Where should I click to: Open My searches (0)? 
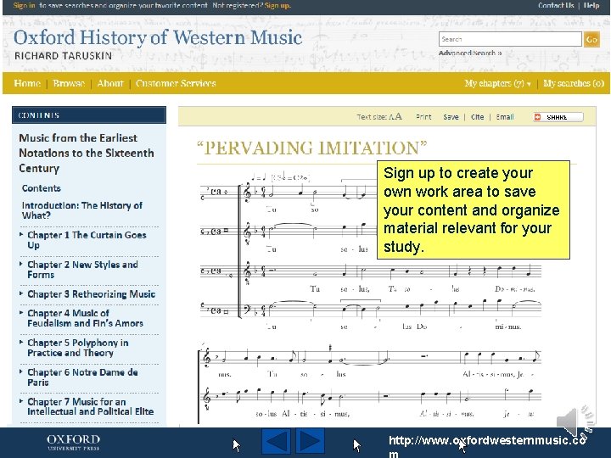pyautogui.click(x=574, y=83)
